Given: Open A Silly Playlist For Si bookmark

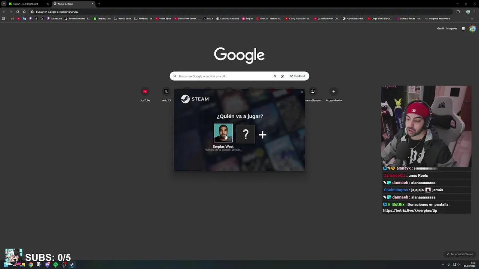Looking at the screenshot, I should click(x=298, y=19).
